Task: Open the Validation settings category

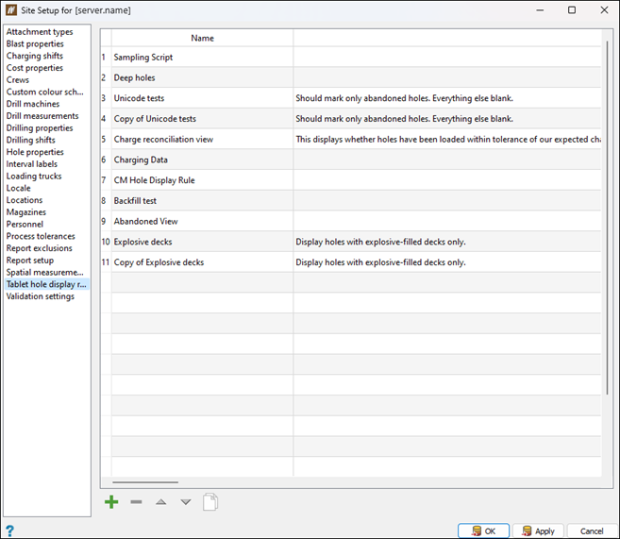Action: [40, 296]
